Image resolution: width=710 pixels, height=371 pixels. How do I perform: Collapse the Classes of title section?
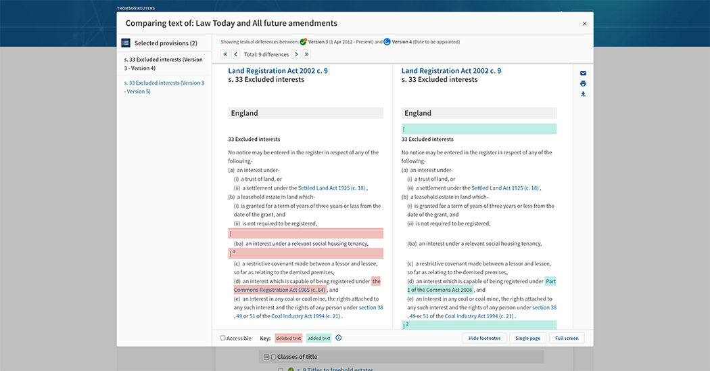pyautogui.click(x=266, y=357)
